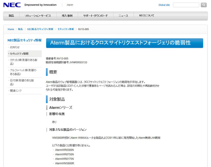Select お知らせ in the sidebar

pos(15,47)
